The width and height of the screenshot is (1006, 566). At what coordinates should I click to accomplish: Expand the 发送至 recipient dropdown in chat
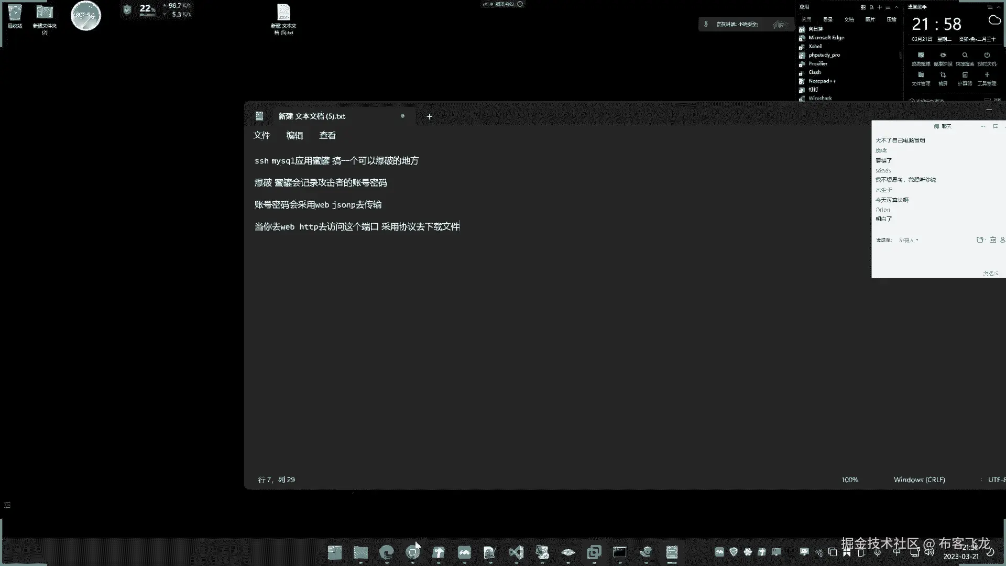(x=909, y=240)
